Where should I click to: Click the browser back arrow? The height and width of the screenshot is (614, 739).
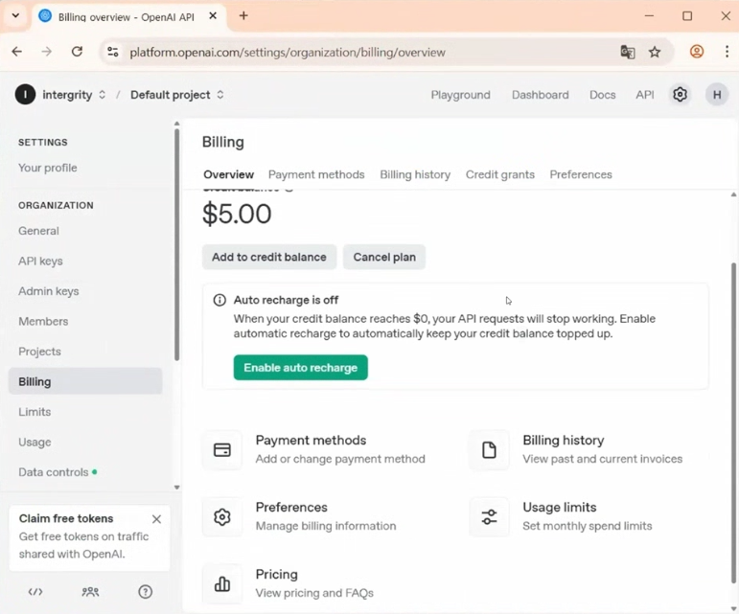pyautogui.click(x=17, y=52)
